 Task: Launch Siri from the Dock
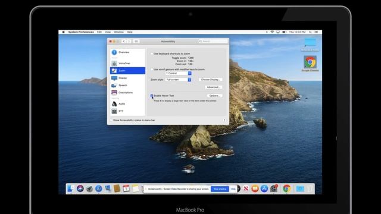80,188
